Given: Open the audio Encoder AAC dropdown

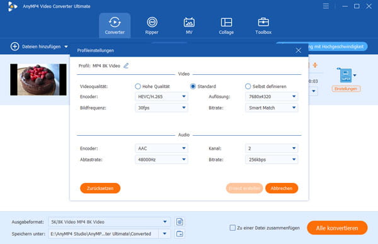Looking at the screenshot, I should (x=161, y=148).
